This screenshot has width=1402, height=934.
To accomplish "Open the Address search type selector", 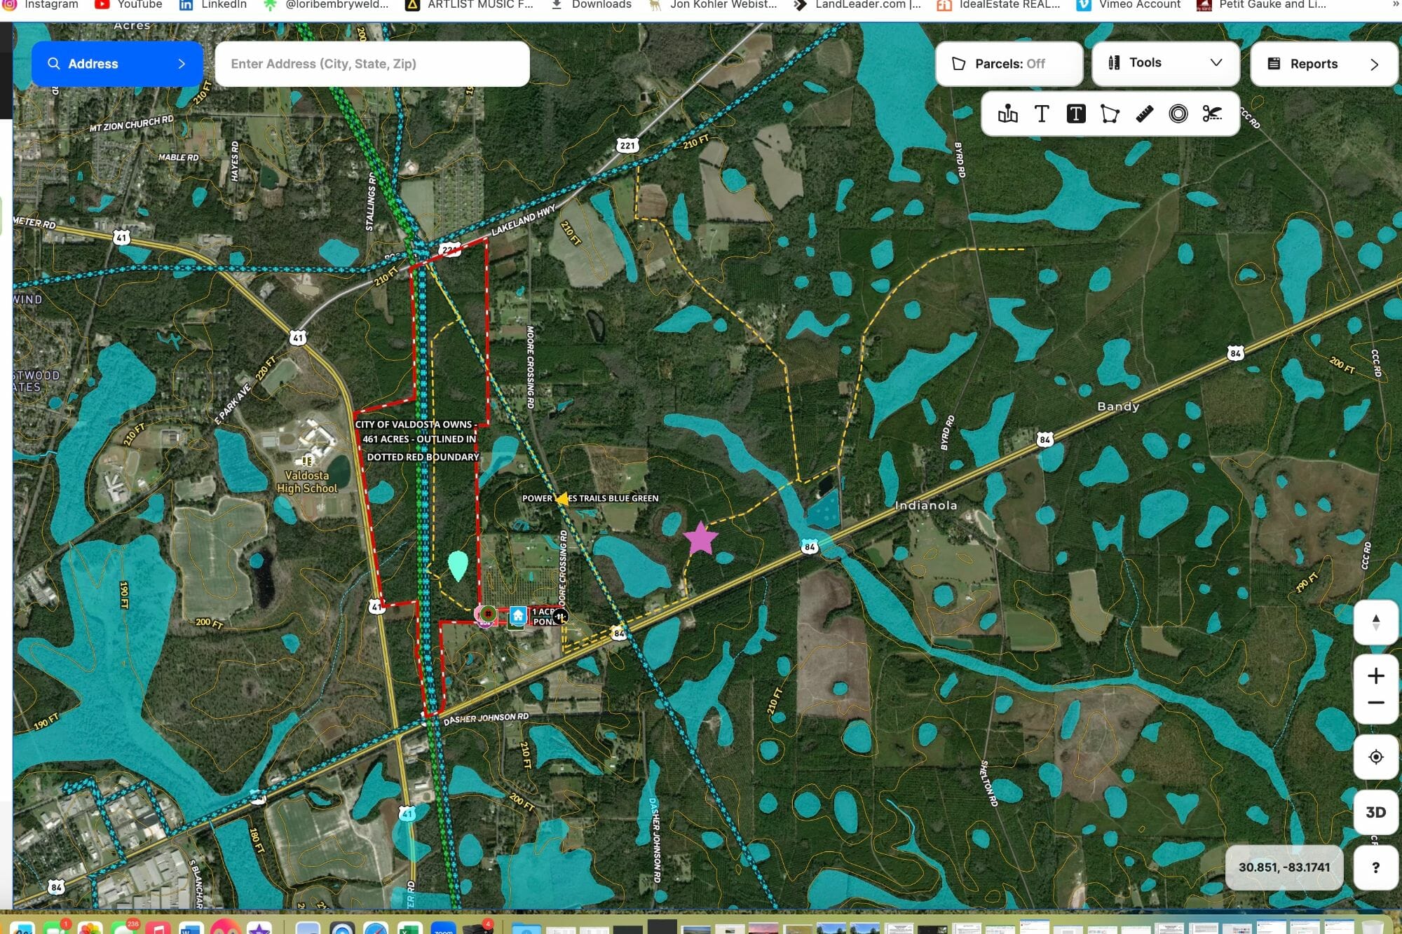I will point(117,64).
